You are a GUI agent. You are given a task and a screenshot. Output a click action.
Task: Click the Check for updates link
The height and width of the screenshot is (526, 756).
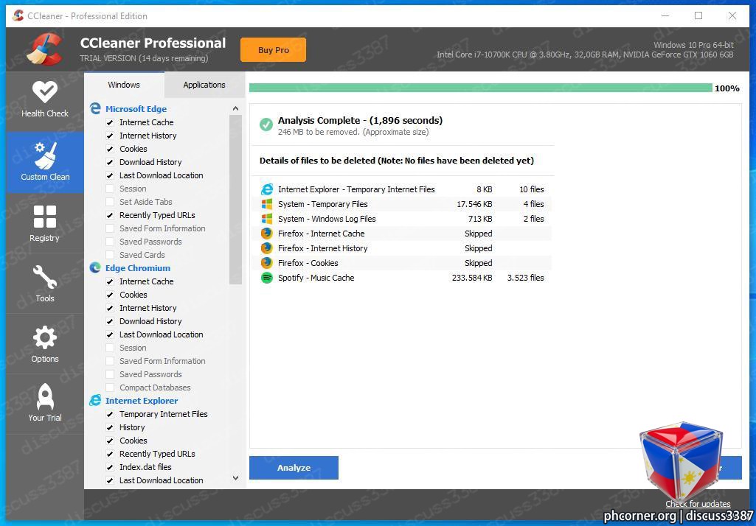point(698,504)
